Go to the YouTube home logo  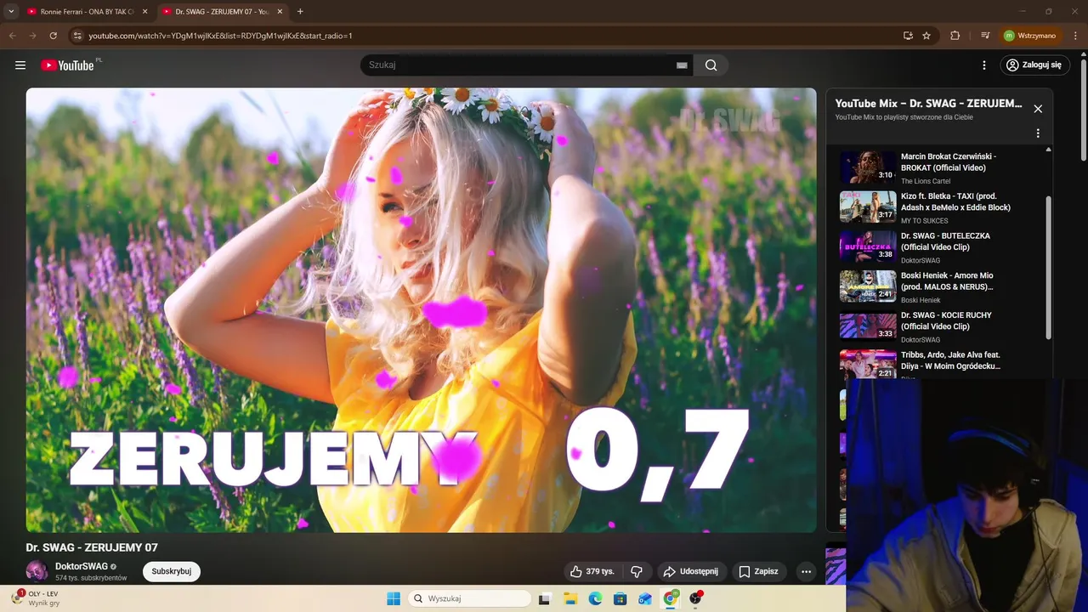pyautogui.click(x=67, y=65)
